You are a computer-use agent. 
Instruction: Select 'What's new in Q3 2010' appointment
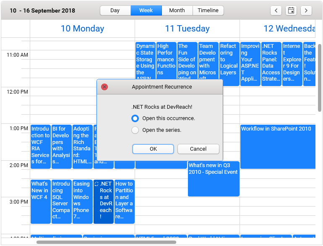click(x=214, y=179)
